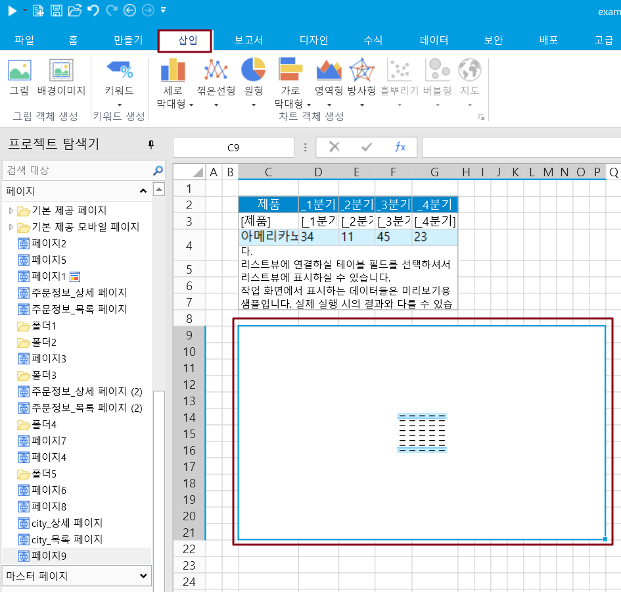This screenshot has height=592, width=621.
Task: Click the Run (play) button in title bar
Action: click(x=12, y=10)
